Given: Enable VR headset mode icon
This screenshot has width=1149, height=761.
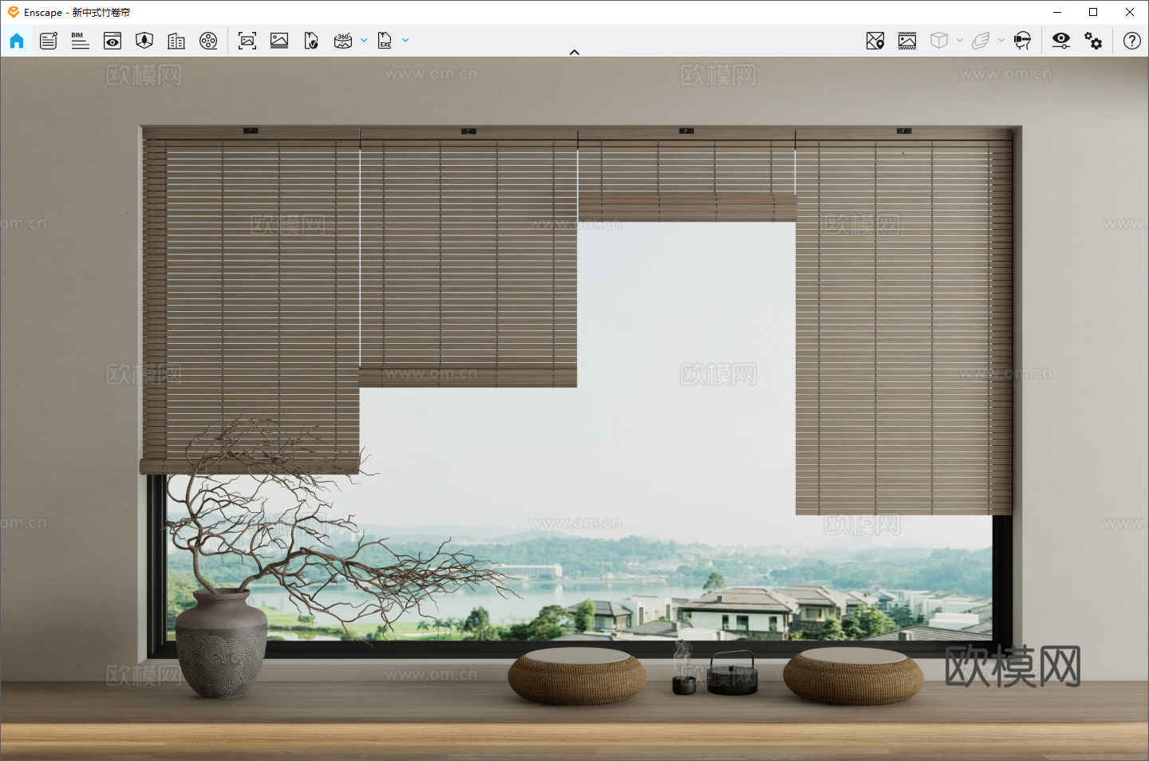Looking at the screenshot, I should (1022, 41).
